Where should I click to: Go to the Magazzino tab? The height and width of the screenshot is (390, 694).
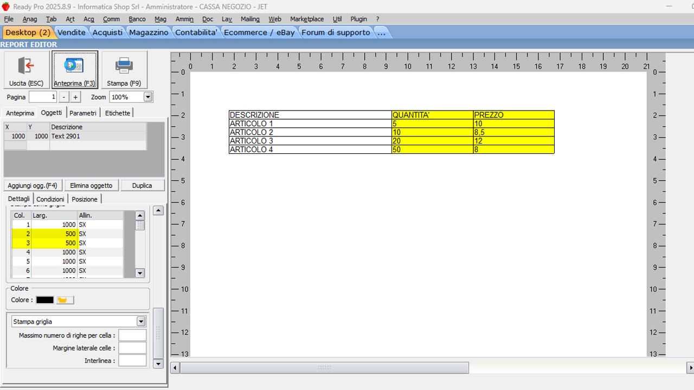coord(149,32)
